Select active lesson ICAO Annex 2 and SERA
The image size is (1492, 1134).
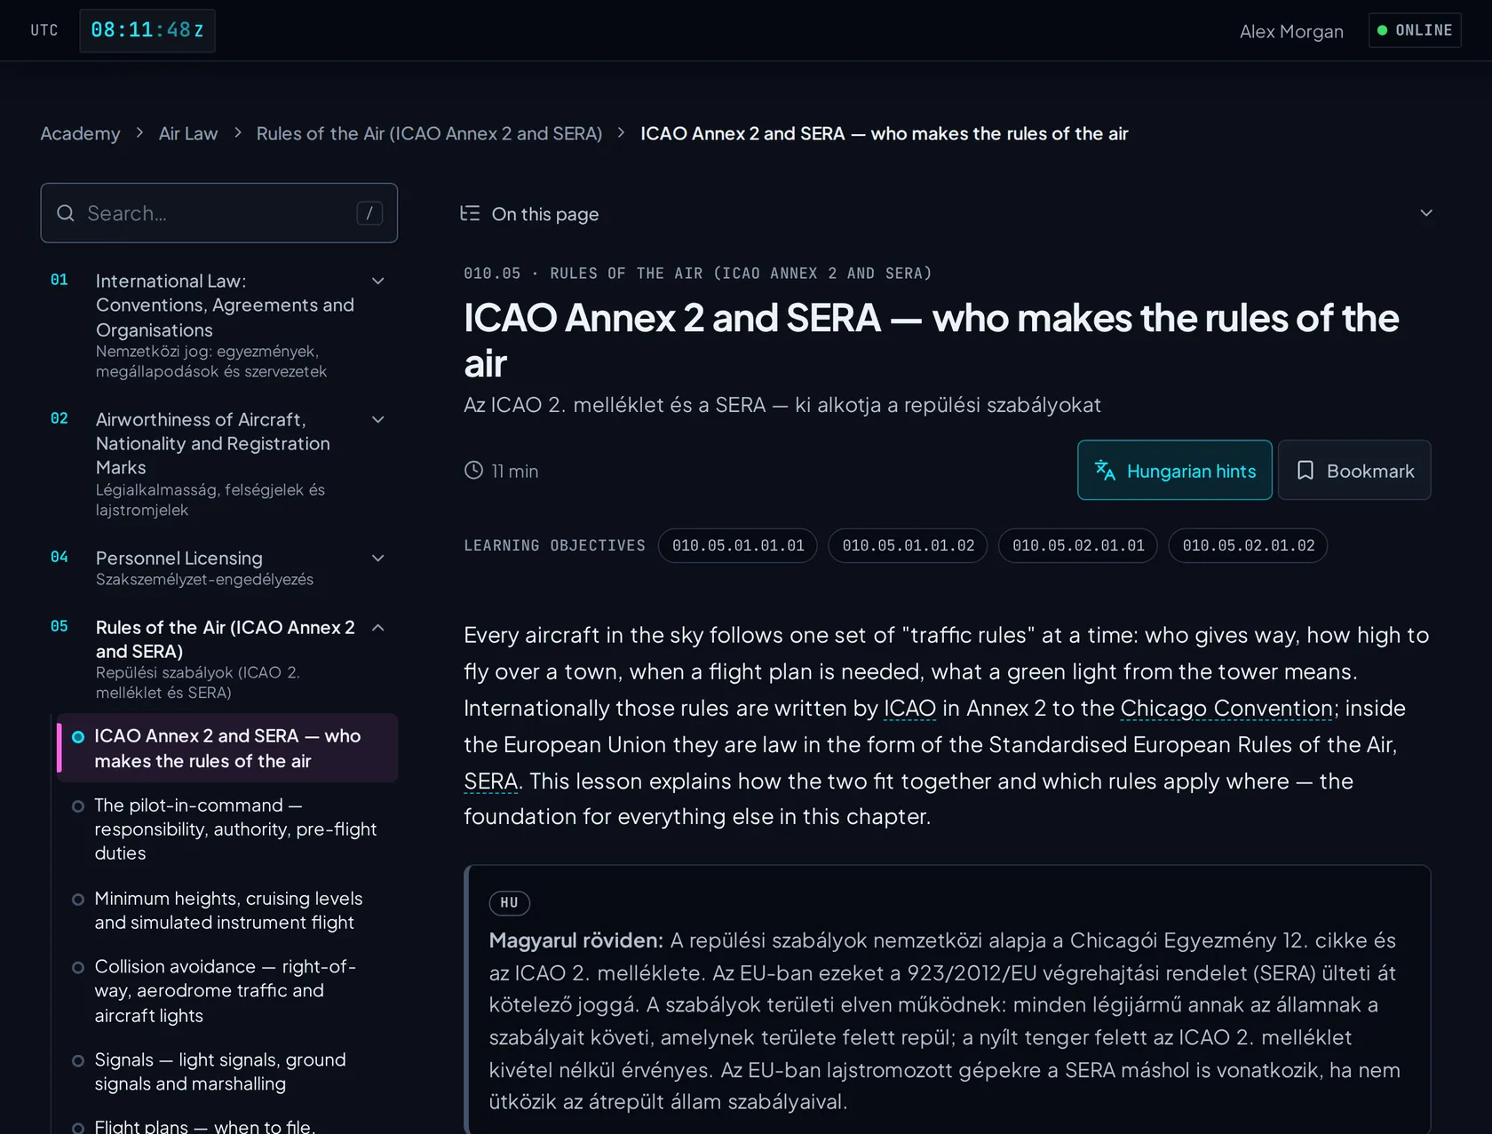pos(227,748)
